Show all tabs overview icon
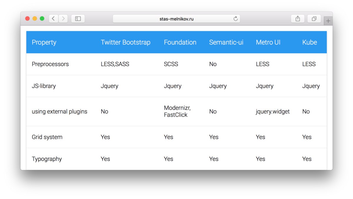This screenshot has height=199, width=353. (x=314, y=19)
